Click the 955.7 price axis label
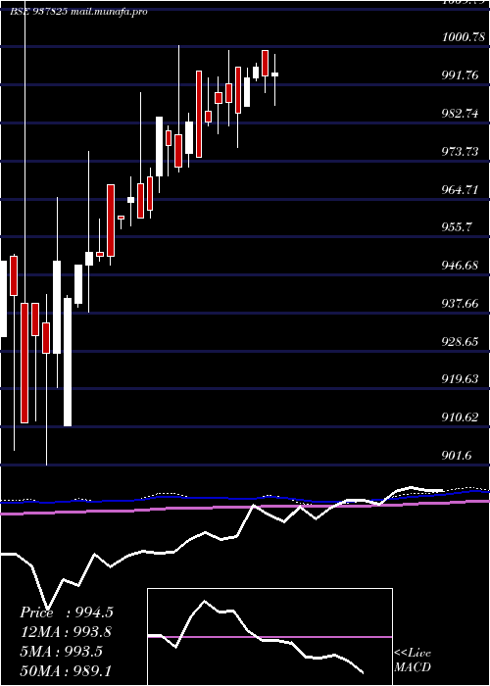490x686 pixels. [x=458, y=227]
